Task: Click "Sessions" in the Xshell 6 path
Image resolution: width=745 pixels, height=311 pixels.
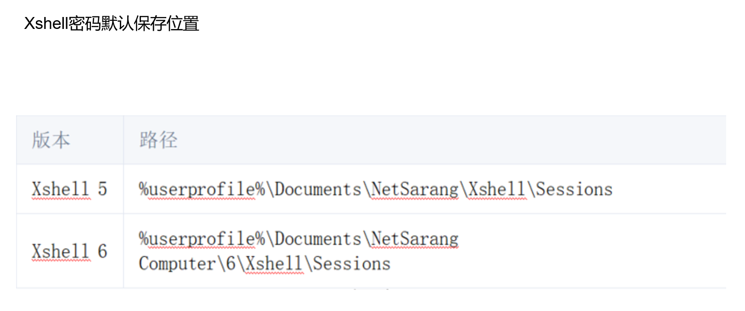Action: point(352,264)
